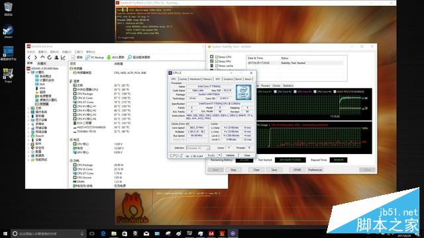Switch to the Mainboard tab in CPU-Z
Image resolution: width=424 pixels, height=238 pixels.
pos(195,79)
